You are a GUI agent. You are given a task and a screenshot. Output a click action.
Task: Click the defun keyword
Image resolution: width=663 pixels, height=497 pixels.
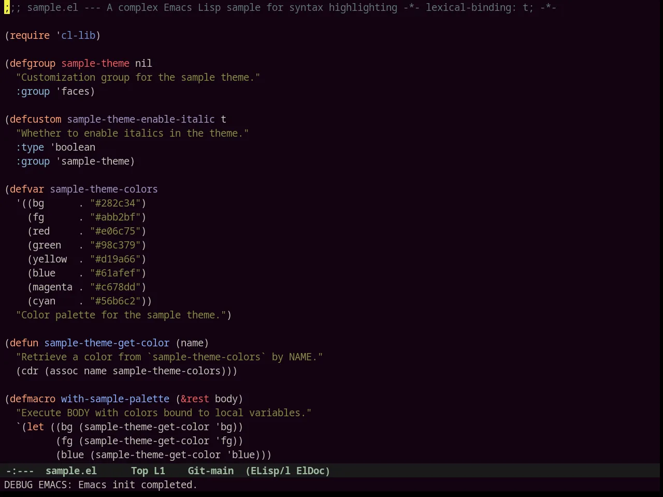(x=24, y=343)
